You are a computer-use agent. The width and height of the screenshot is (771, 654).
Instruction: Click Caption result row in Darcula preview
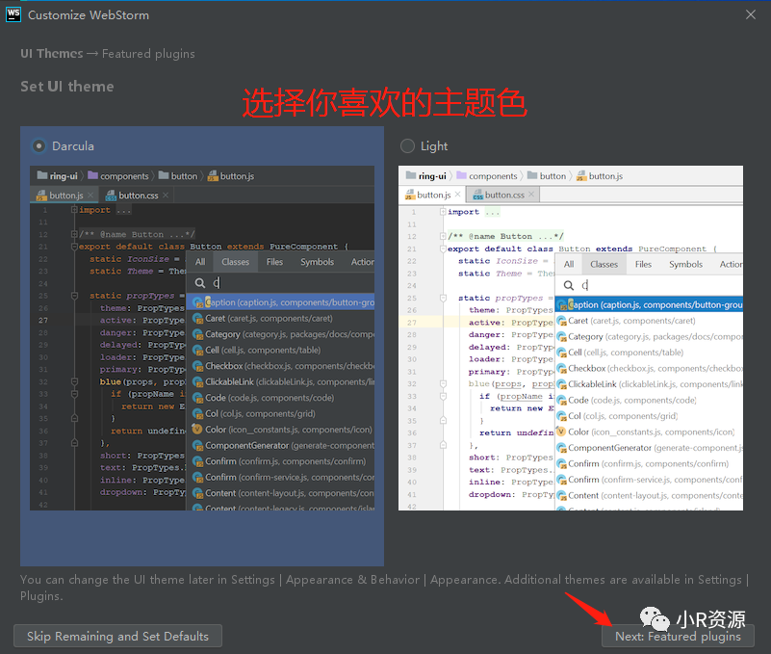click(281, 302)
